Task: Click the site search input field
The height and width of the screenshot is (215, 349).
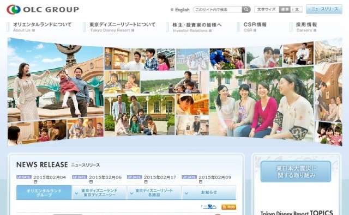Action: coord(218,10)
